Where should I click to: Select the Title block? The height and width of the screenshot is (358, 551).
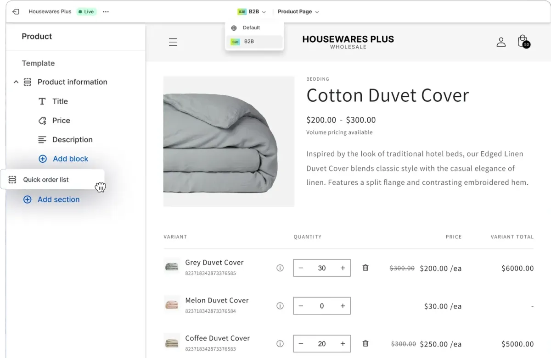[x=60, y=101]
